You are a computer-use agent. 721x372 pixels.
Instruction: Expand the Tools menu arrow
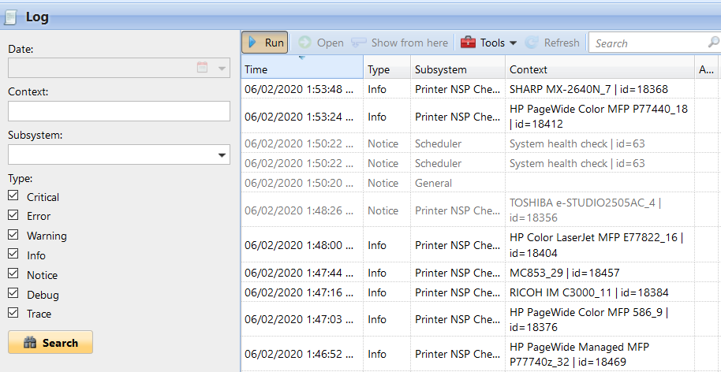coord(513,43)
